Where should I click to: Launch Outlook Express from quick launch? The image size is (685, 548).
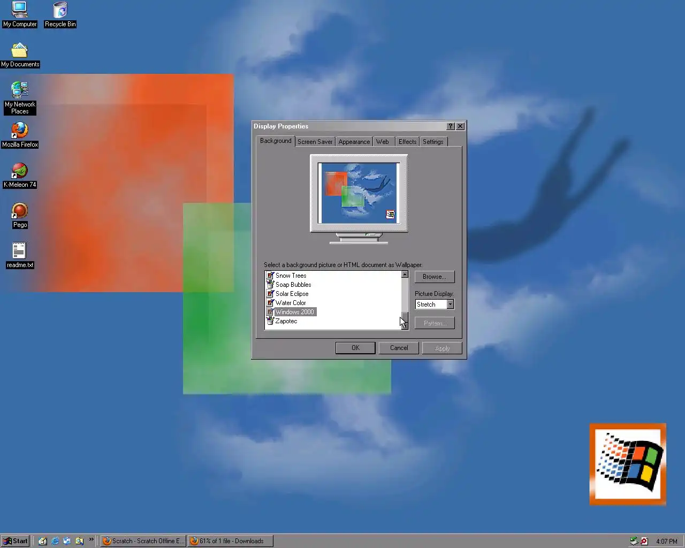pos(67,541)
